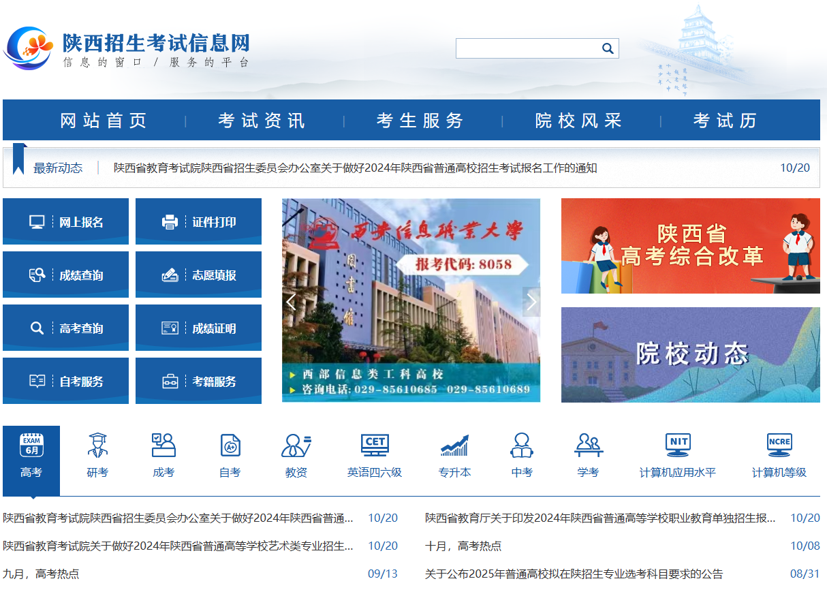Open the 九月，高考热点 article
This screenshot has height=594, width=827.
(x=41, y=574)
